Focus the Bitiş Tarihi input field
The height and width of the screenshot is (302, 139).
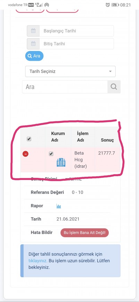76,44
